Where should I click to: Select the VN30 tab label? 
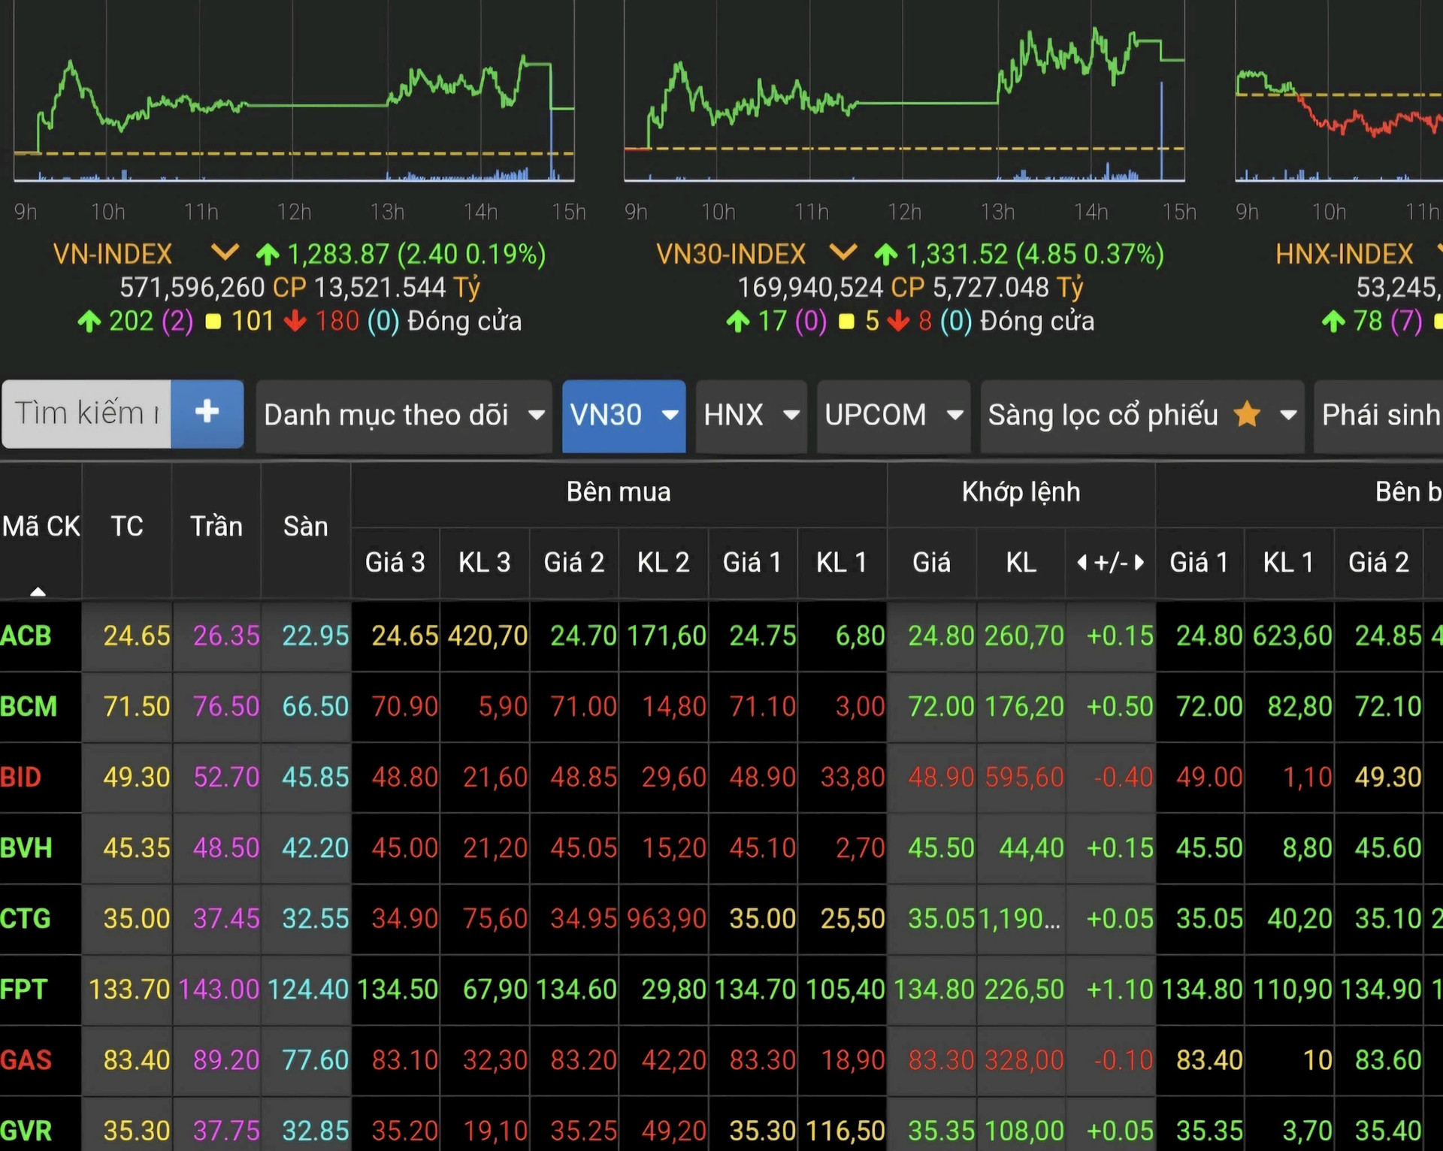coord(606,415)
